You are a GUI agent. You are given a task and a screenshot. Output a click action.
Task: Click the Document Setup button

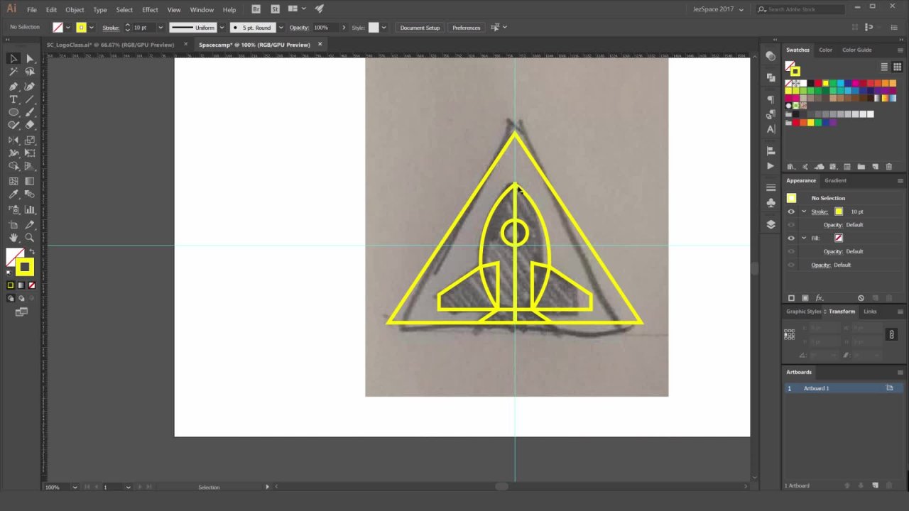tap(420, 28)
